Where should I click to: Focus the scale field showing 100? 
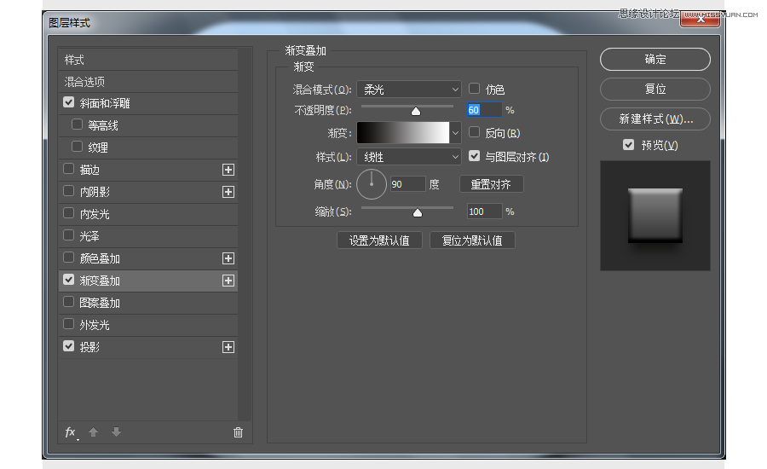[484, 211]
